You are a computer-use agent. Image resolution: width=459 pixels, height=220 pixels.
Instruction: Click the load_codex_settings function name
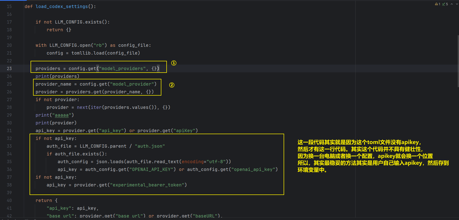(x=62, y=7)
